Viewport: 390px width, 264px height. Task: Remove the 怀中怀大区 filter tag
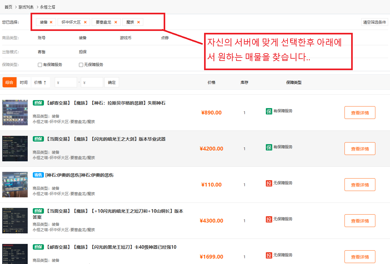(85, 22)
